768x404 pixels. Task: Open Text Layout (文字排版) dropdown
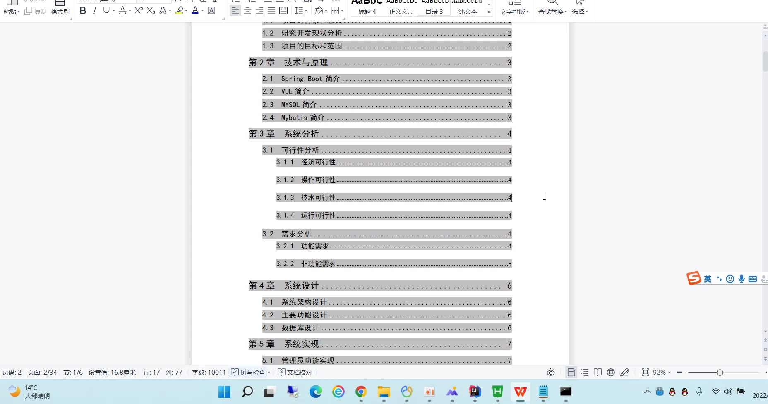point(515,12)
